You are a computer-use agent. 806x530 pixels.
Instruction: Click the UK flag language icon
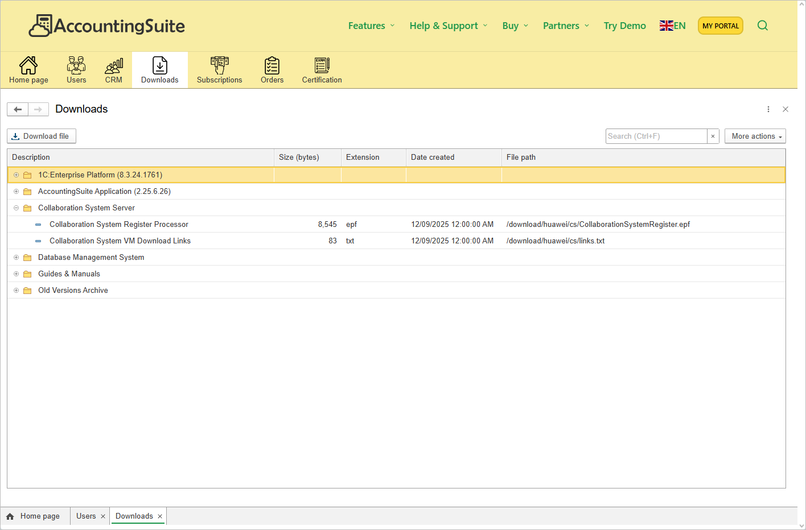point(667,26)
